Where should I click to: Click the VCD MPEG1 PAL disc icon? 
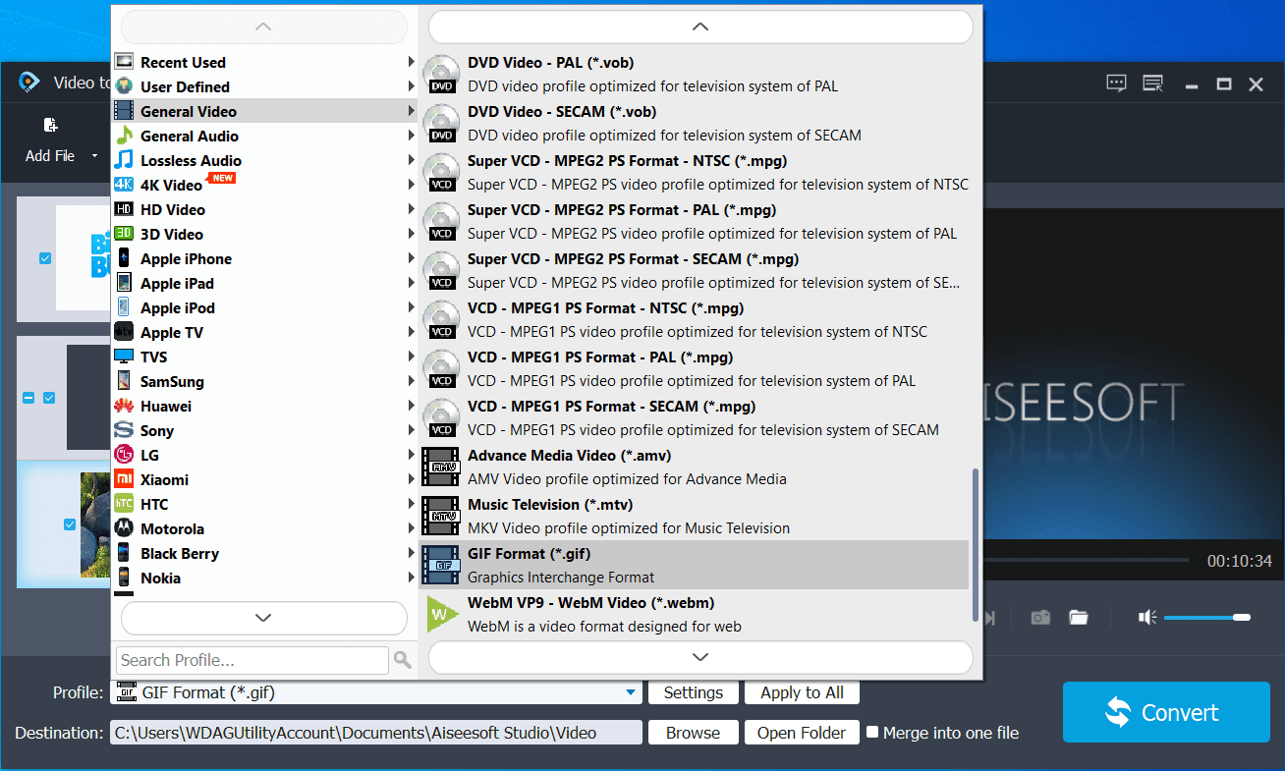point(442,369)
